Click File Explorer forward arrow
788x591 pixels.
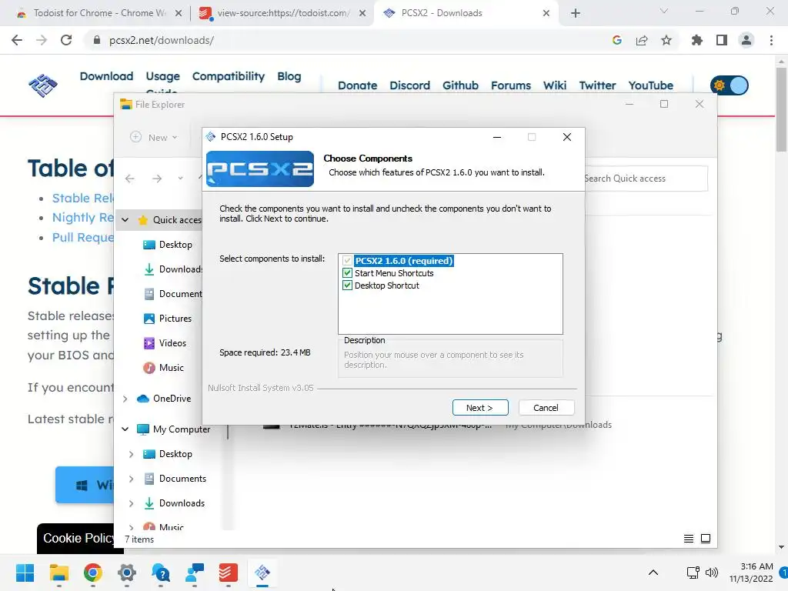pyautogui.click(x=157, y=179)
